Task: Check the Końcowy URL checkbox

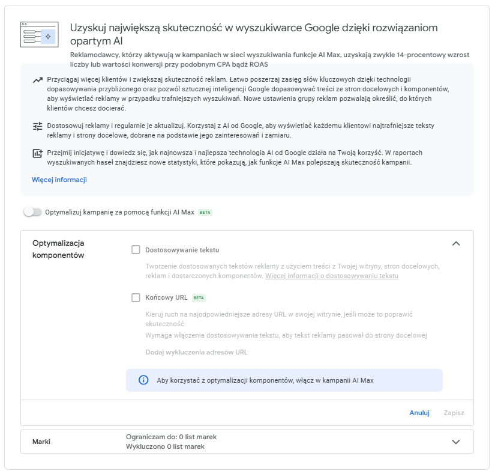Action: click(x=136, y=297)
